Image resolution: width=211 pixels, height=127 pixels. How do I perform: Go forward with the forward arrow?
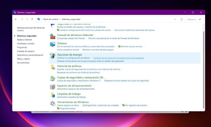click(22, 19)
